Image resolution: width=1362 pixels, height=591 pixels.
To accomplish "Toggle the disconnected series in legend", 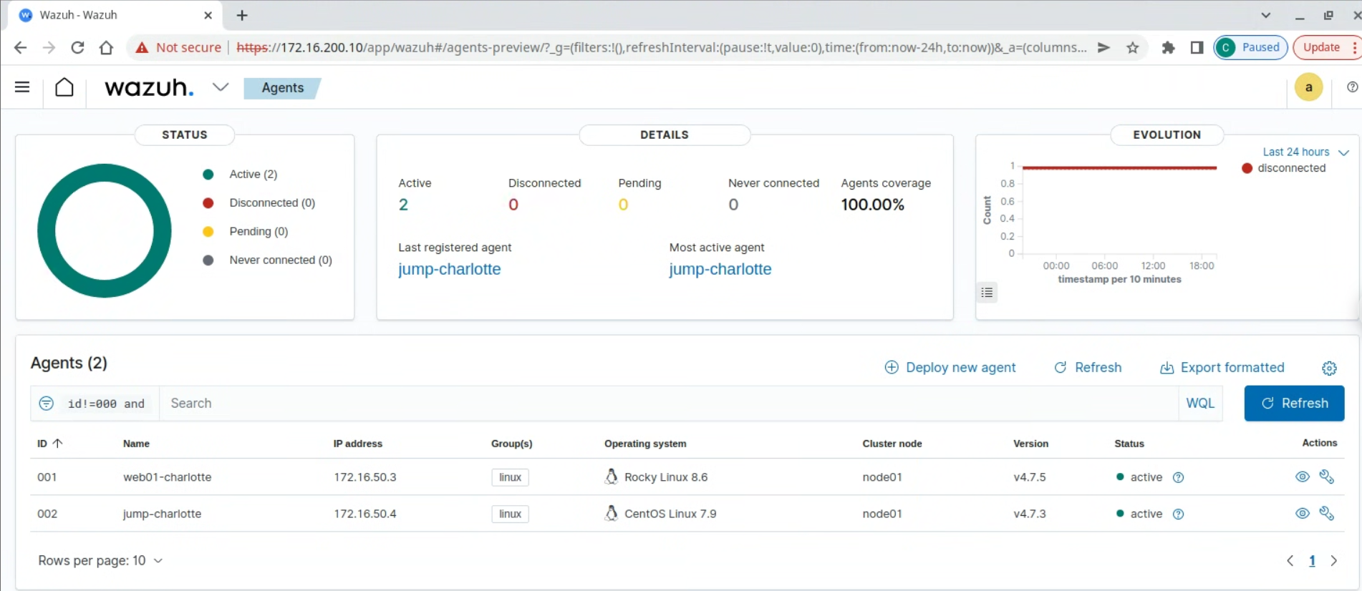I will 1284,168.
